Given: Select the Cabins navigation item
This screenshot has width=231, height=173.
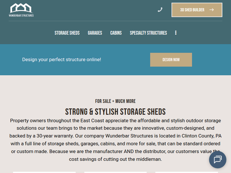Looking at the screenshot, I should pos(116,33).
